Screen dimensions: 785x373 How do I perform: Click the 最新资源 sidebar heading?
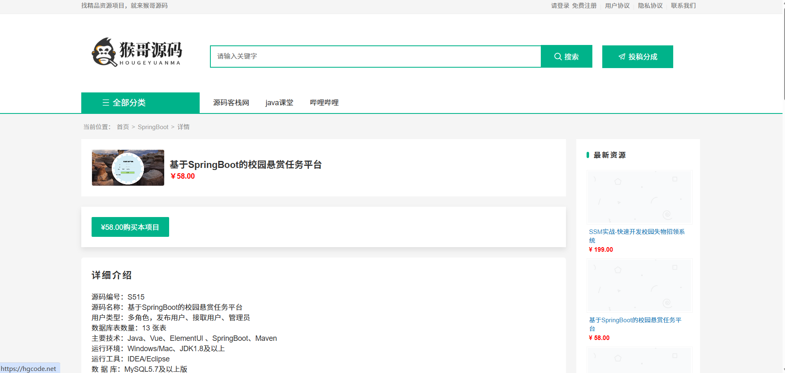610,155
